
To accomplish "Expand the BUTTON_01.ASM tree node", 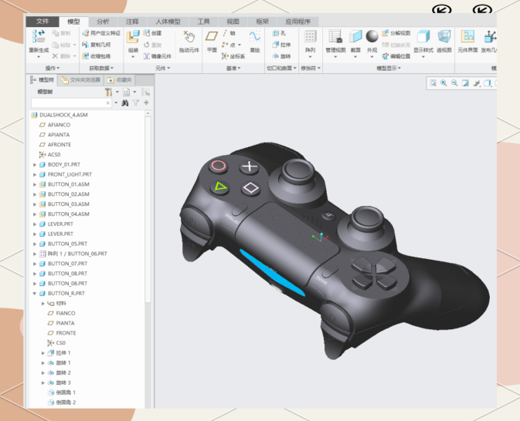I will [x=35, y=184].
